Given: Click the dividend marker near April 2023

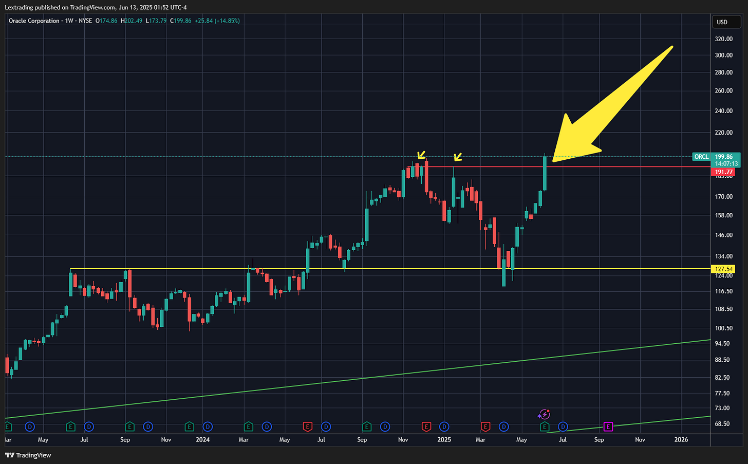Looking at the screenshot, I should (x=30, y=426).
